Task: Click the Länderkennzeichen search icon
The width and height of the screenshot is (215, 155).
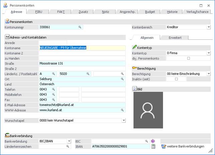Action: point(68,146)
